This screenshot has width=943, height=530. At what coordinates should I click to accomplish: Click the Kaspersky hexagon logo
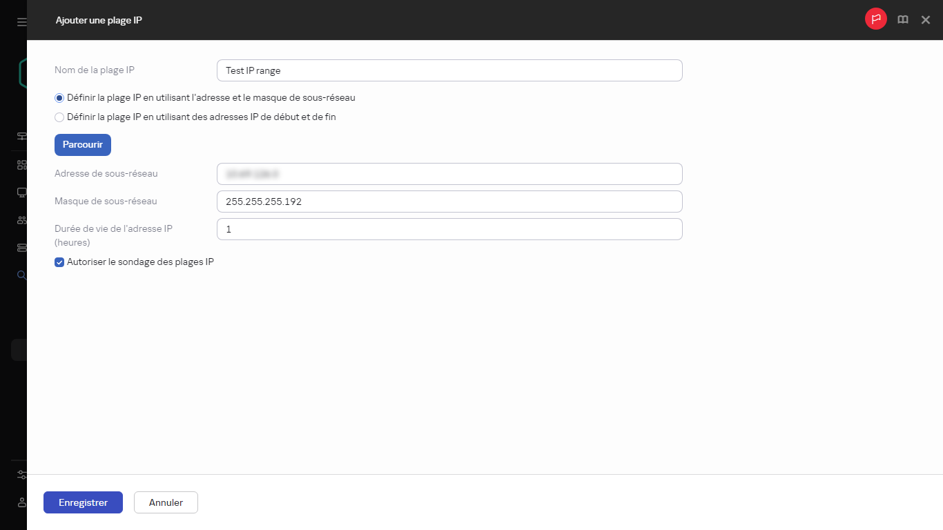coord(23,72)
